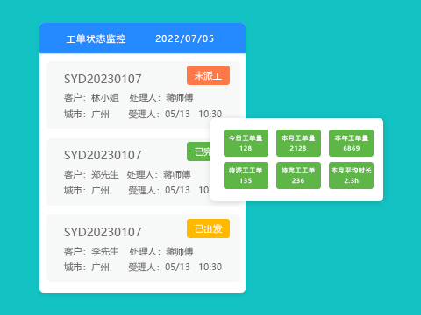Image resolution: width=421 pixels, height=315 pixels.
Task: Click the date 2022/07/05 in header
Action: (184, 38)
